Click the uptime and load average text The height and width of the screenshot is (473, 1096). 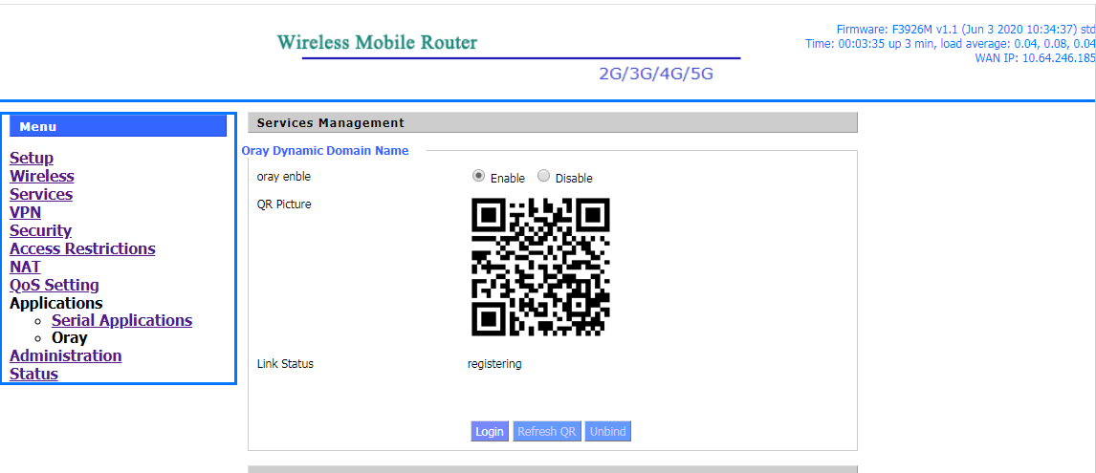click(950, 44)
